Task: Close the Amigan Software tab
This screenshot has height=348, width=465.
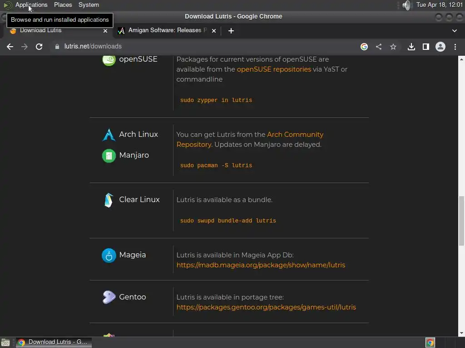Action: tap(214, 31)
